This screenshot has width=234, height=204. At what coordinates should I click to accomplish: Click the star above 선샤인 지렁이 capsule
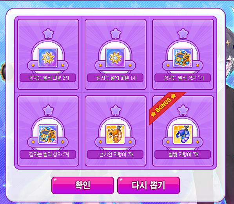116,110
